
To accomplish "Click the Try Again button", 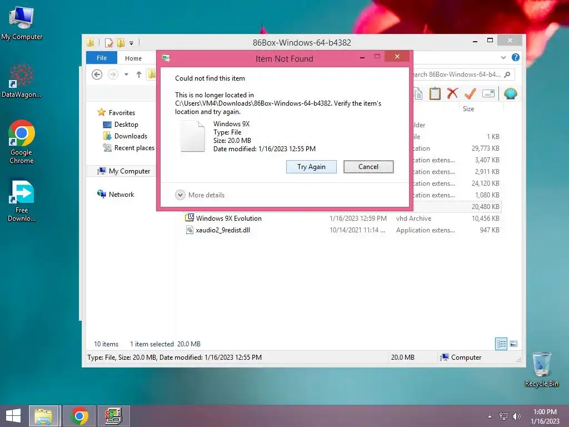I will click(x=311, y=167).
